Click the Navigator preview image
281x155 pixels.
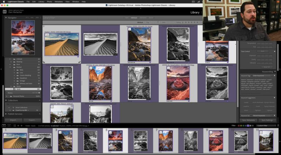[x=23, y=37]
